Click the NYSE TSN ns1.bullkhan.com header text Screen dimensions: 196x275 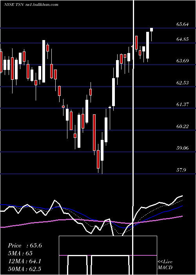[x=31, y=5]
